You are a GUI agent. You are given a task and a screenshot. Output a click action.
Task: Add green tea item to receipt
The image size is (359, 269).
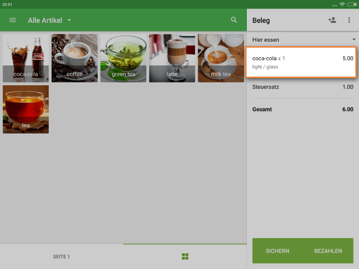pos(123,58)
